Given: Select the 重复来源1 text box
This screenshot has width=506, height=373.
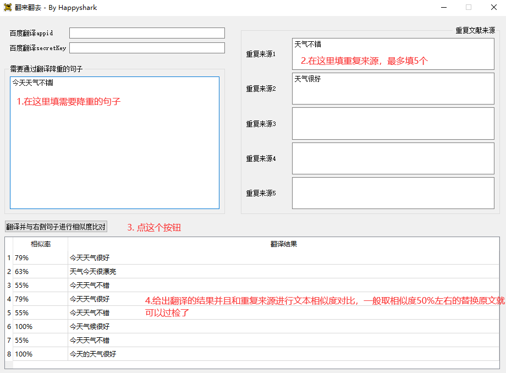Looking at the screenshot, I should coord(393,54).
